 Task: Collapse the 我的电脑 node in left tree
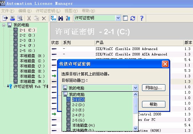[4, 25]
